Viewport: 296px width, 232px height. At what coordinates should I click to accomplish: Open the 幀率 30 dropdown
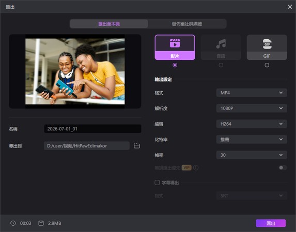click(252, 155)
